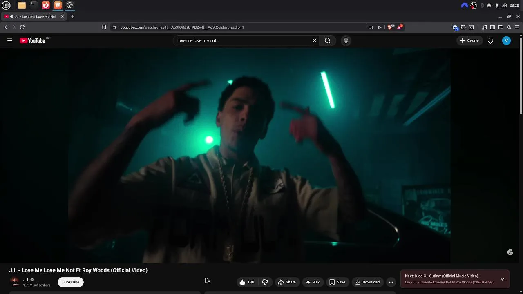Dislike the video

pyautogui.click(x=265, y=282)
